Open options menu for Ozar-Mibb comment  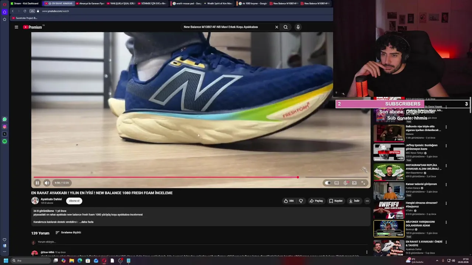(x=367, y=252)
